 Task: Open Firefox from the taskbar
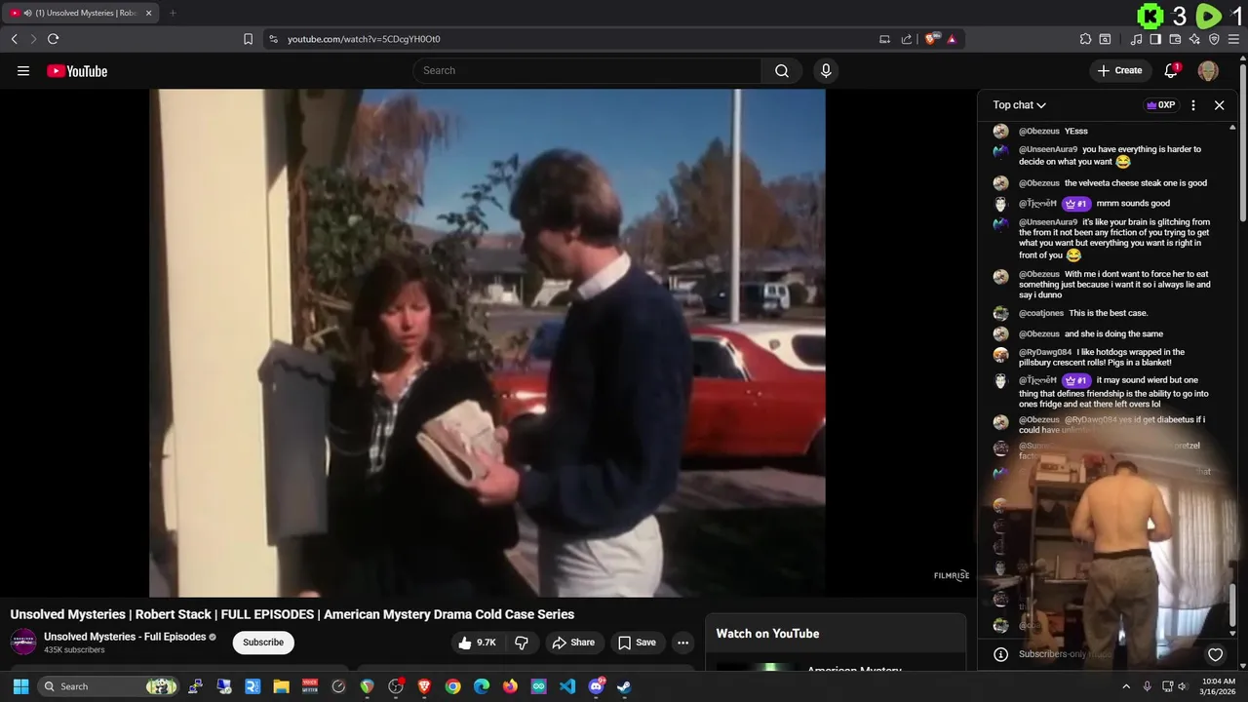tap(510, 686)
